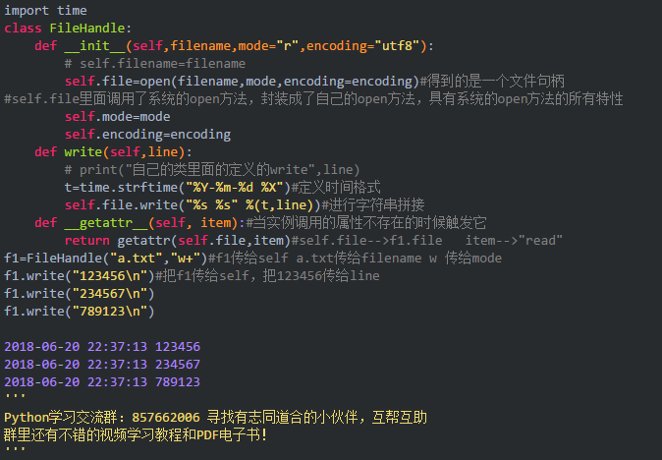
Task: Click the output line ending in 123456
Action: [102, 347]
